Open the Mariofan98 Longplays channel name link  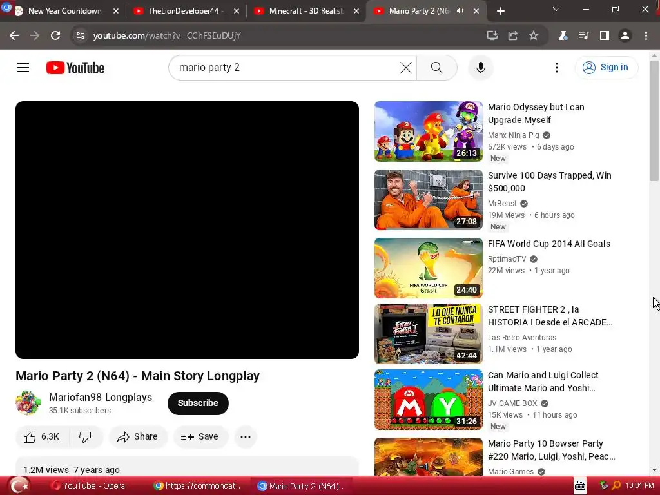tap(101, 397)
